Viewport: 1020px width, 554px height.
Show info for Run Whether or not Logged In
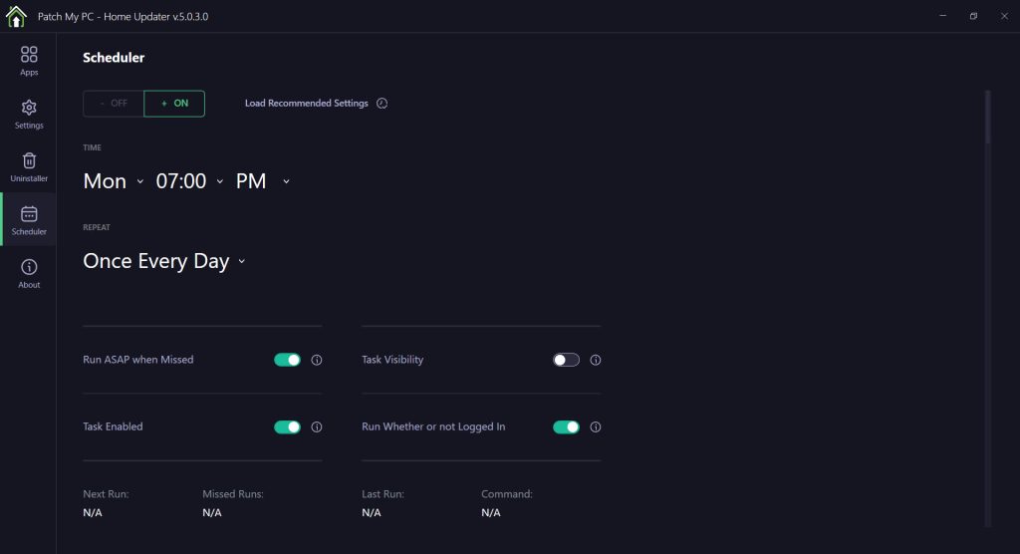click(x=596, y=427)
